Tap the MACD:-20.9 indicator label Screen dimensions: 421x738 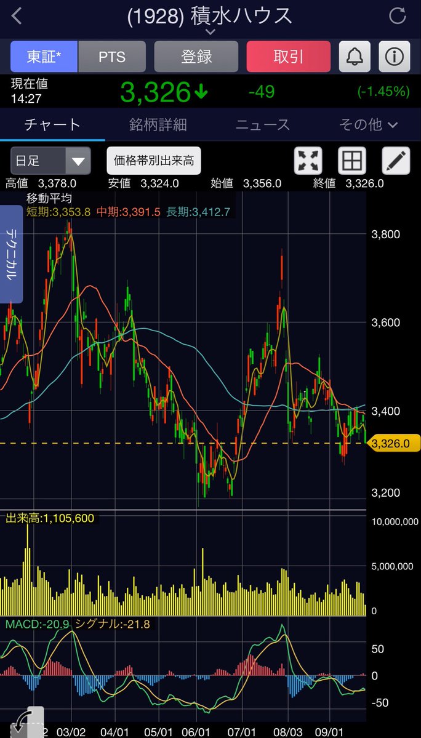(x=37, y=624)
